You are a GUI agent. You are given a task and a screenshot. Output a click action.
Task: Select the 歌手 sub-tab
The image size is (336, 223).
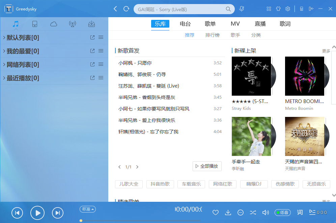(235, 35)
